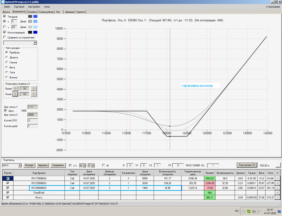The image size is (282, 216).
Task: Delete the RI117500BG0 row with its X
Action: pyautogui.click(x=277, y=179)
